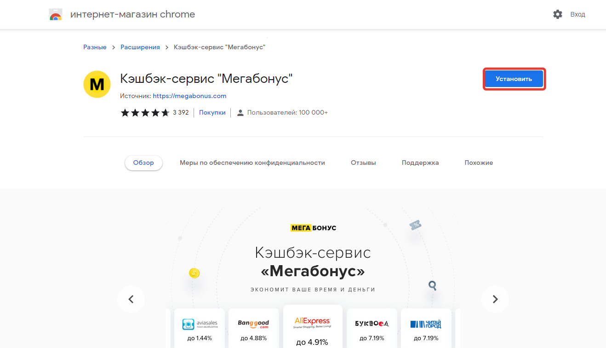Image resolution: width=606 pixels, height=348 pixels.
Task: Go to the Расширения breadcrumb
Action: [x=140, y=47]
